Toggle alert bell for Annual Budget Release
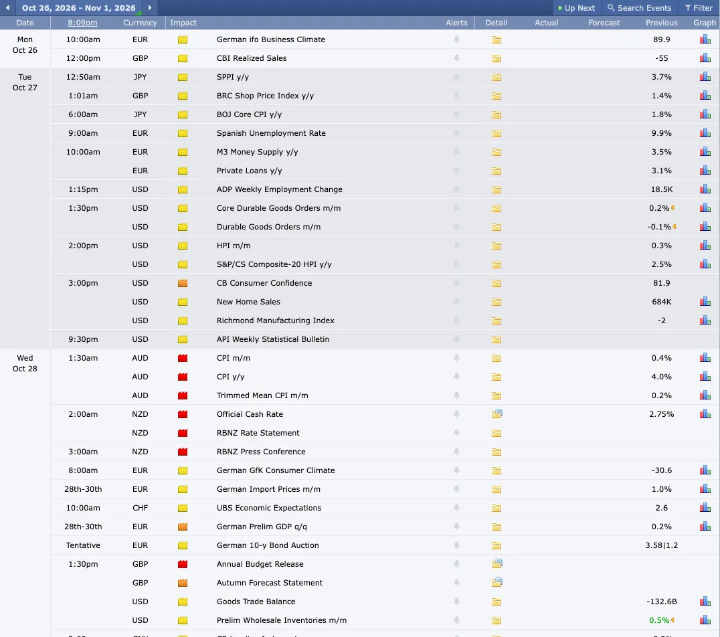This screenshot has height=637, width=720. (456, 563)
